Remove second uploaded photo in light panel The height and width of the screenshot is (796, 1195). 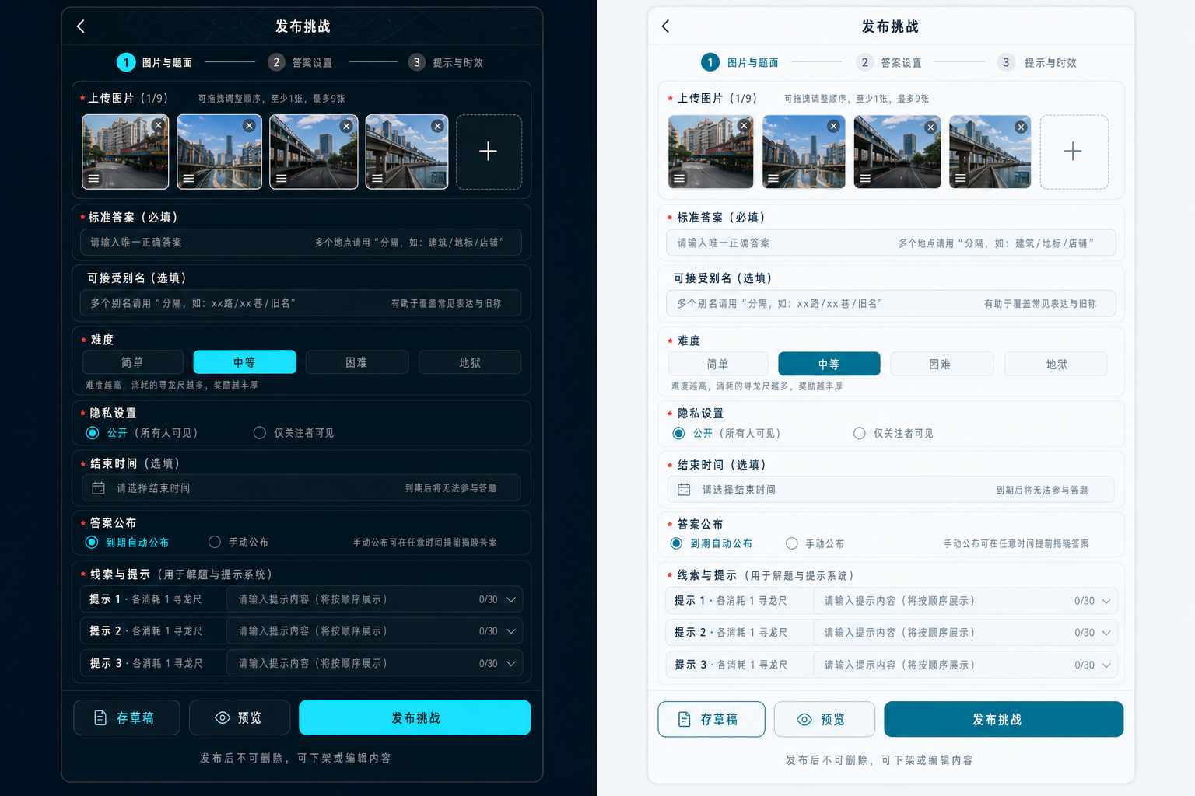(x=833, y=126)
